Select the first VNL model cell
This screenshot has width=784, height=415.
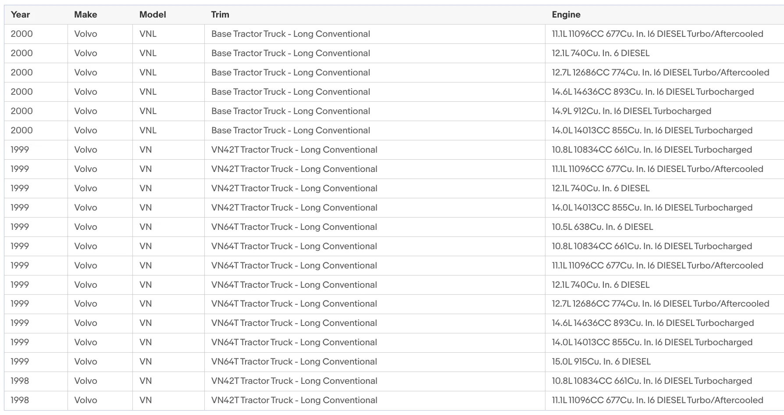(x=148, y=34)
